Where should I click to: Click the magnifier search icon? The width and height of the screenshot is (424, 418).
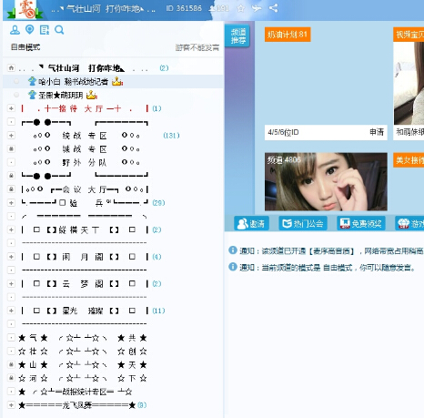pyautogui.click(x=59, y=30)
